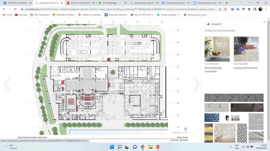This screenshot has height=151, width=270.
Task: Open Windows Start menu
Action: coord(112,147)
